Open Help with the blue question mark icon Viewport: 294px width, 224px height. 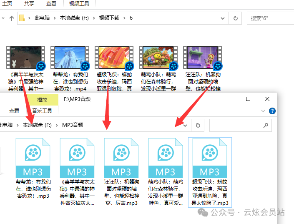pos(272,111)
